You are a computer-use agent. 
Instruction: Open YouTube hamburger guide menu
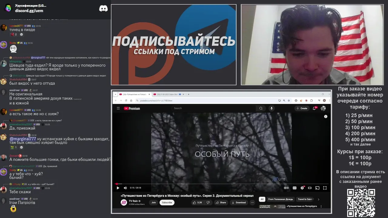[118, 108]
